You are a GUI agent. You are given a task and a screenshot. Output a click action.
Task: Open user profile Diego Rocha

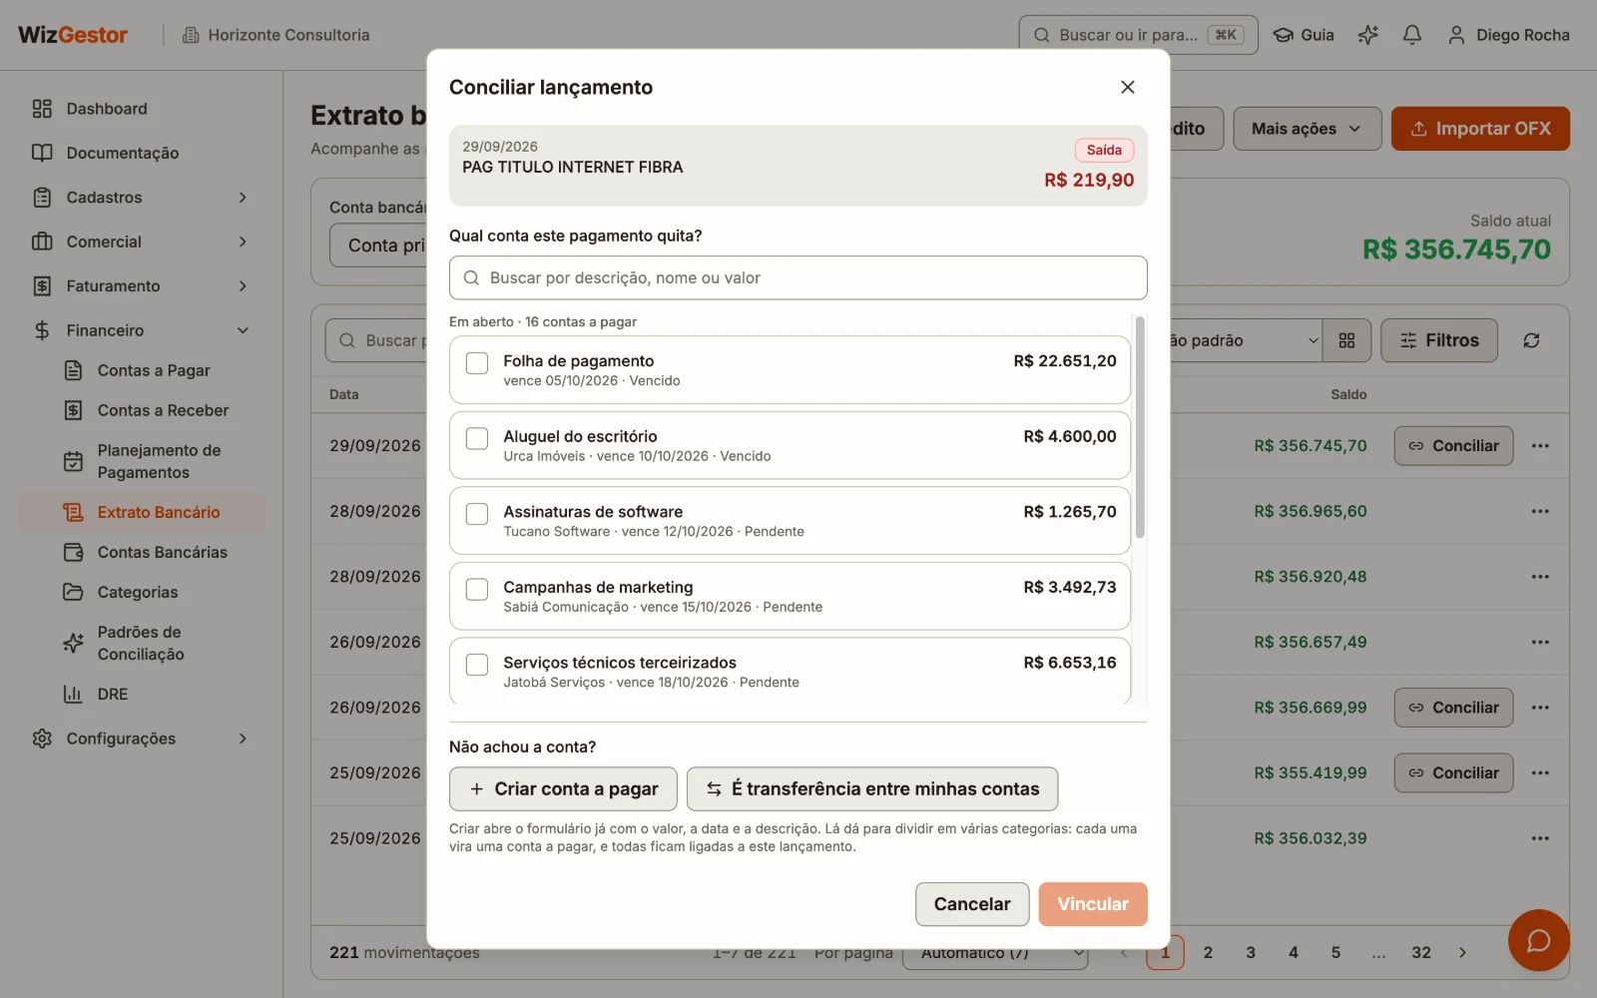[x=1508, y=35]
